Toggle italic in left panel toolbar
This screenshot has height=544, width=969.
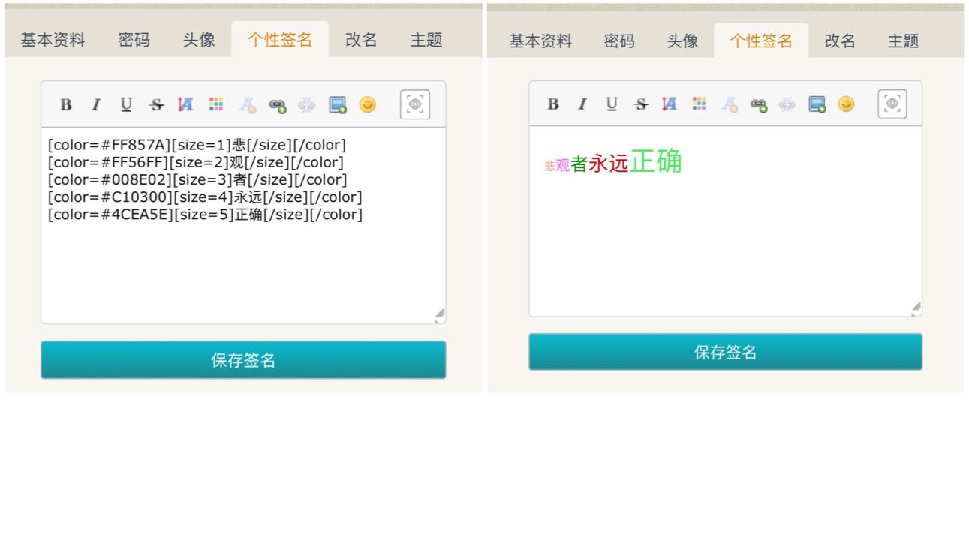click(x=95, y=105)
